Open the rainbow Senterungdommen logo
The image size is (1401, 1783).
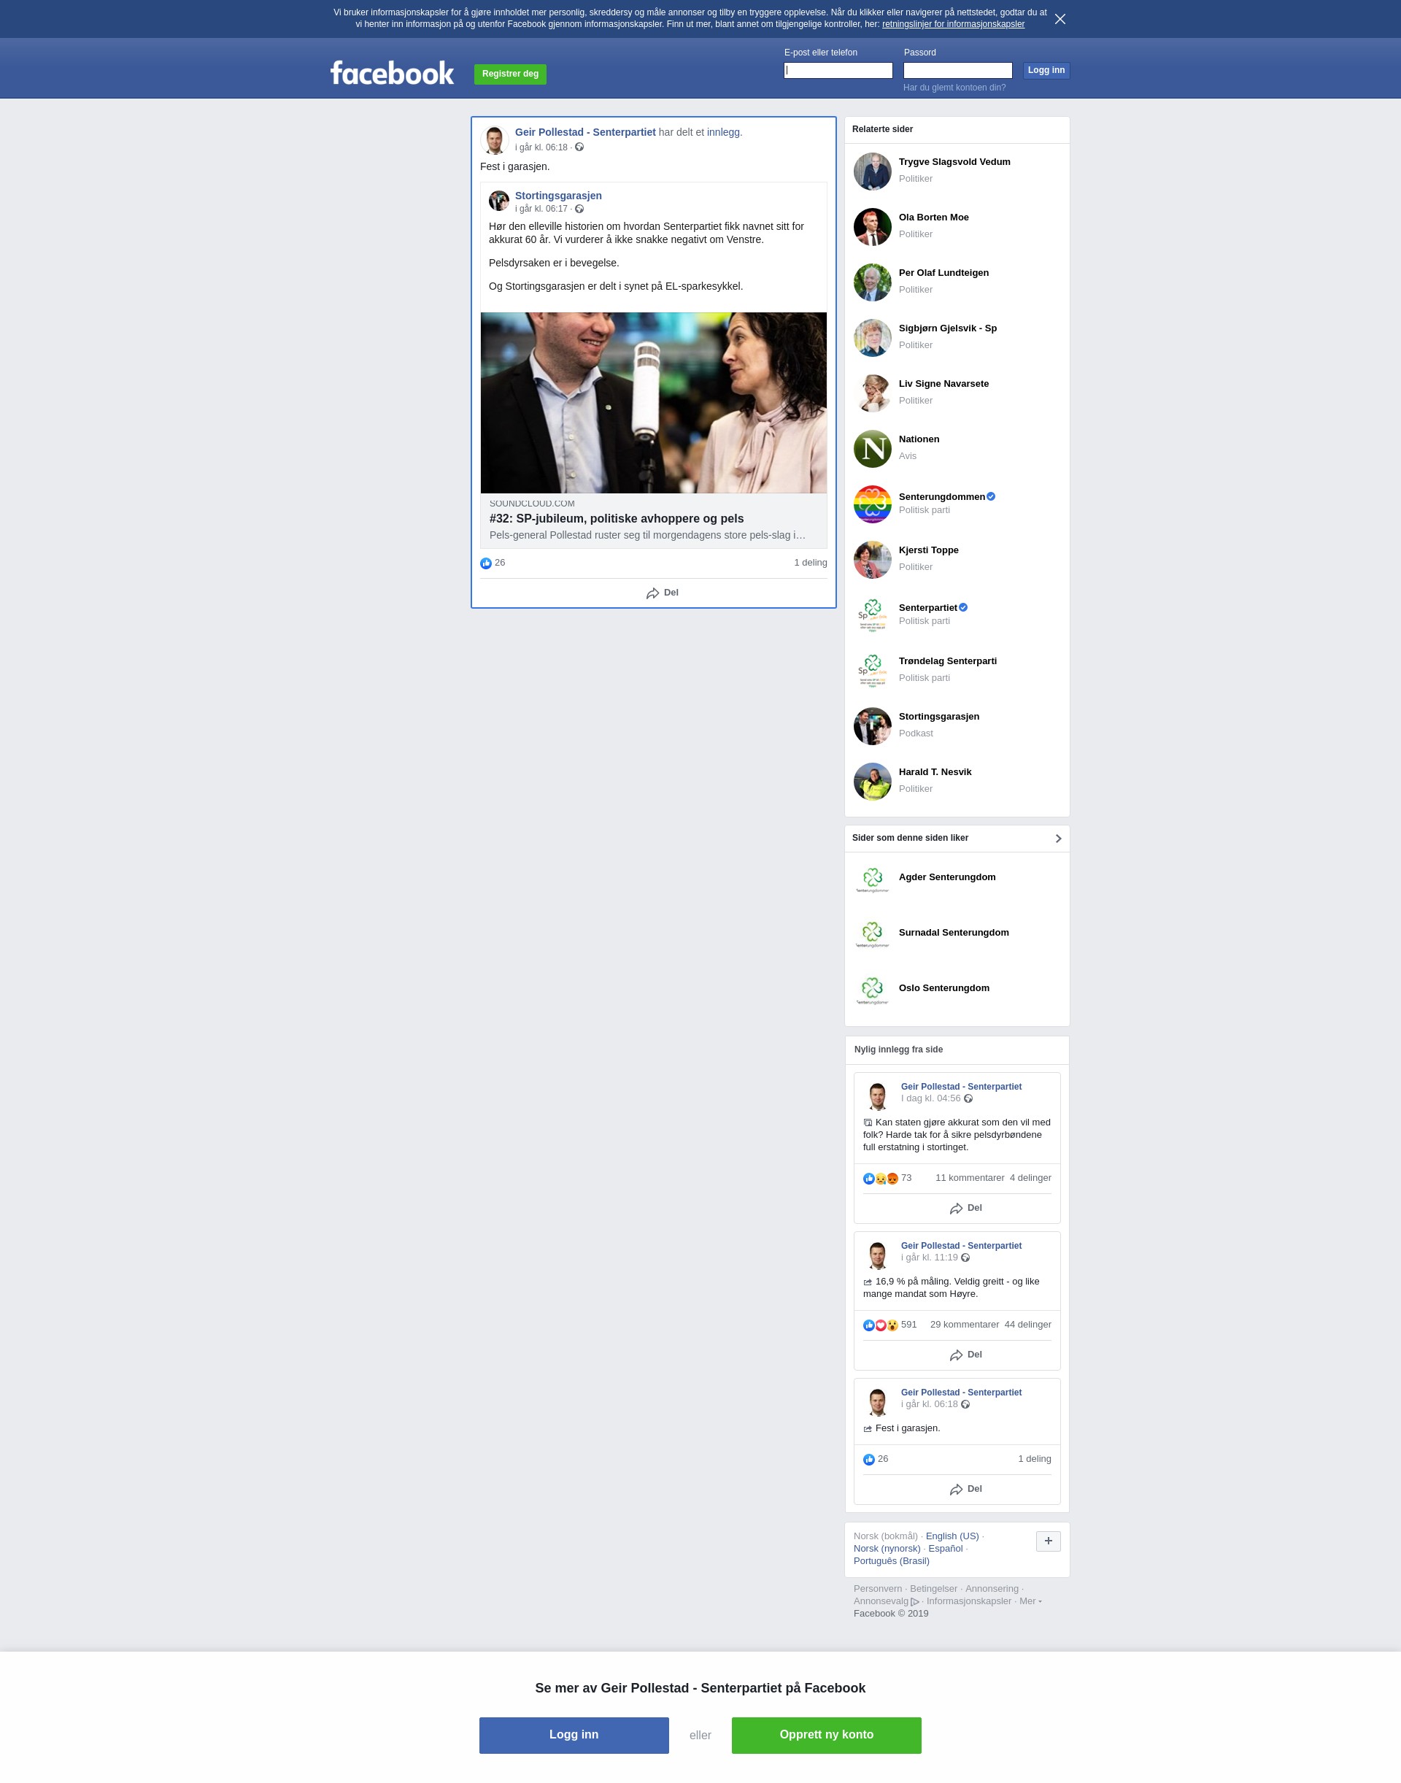pos(872,504)
